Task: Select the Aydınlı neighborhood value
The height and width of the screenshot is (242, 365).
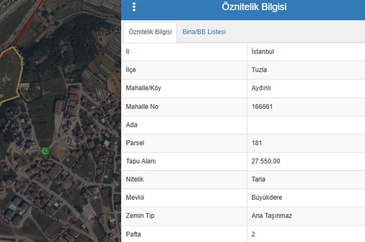Action: (x=261, y=88)
